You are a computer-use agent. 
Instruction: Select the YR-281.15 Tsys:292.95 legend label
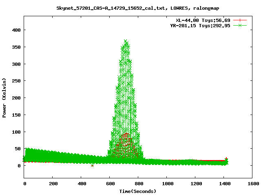click(200, 26)
